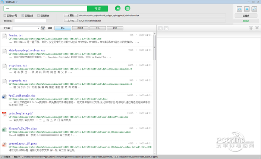Viewport: 261px width, 159px height.
Task: Open the Readme.txt result link
Action: tap(16, 35)
